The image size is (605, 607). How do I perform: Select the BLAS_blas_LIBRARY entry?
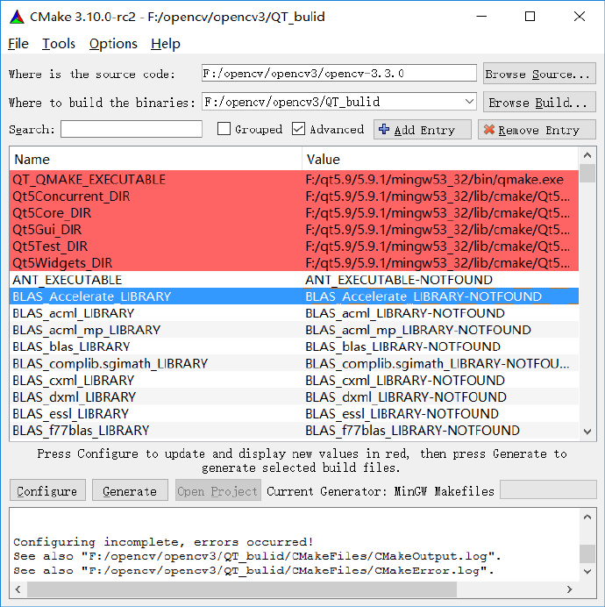[x=295, y=346]
